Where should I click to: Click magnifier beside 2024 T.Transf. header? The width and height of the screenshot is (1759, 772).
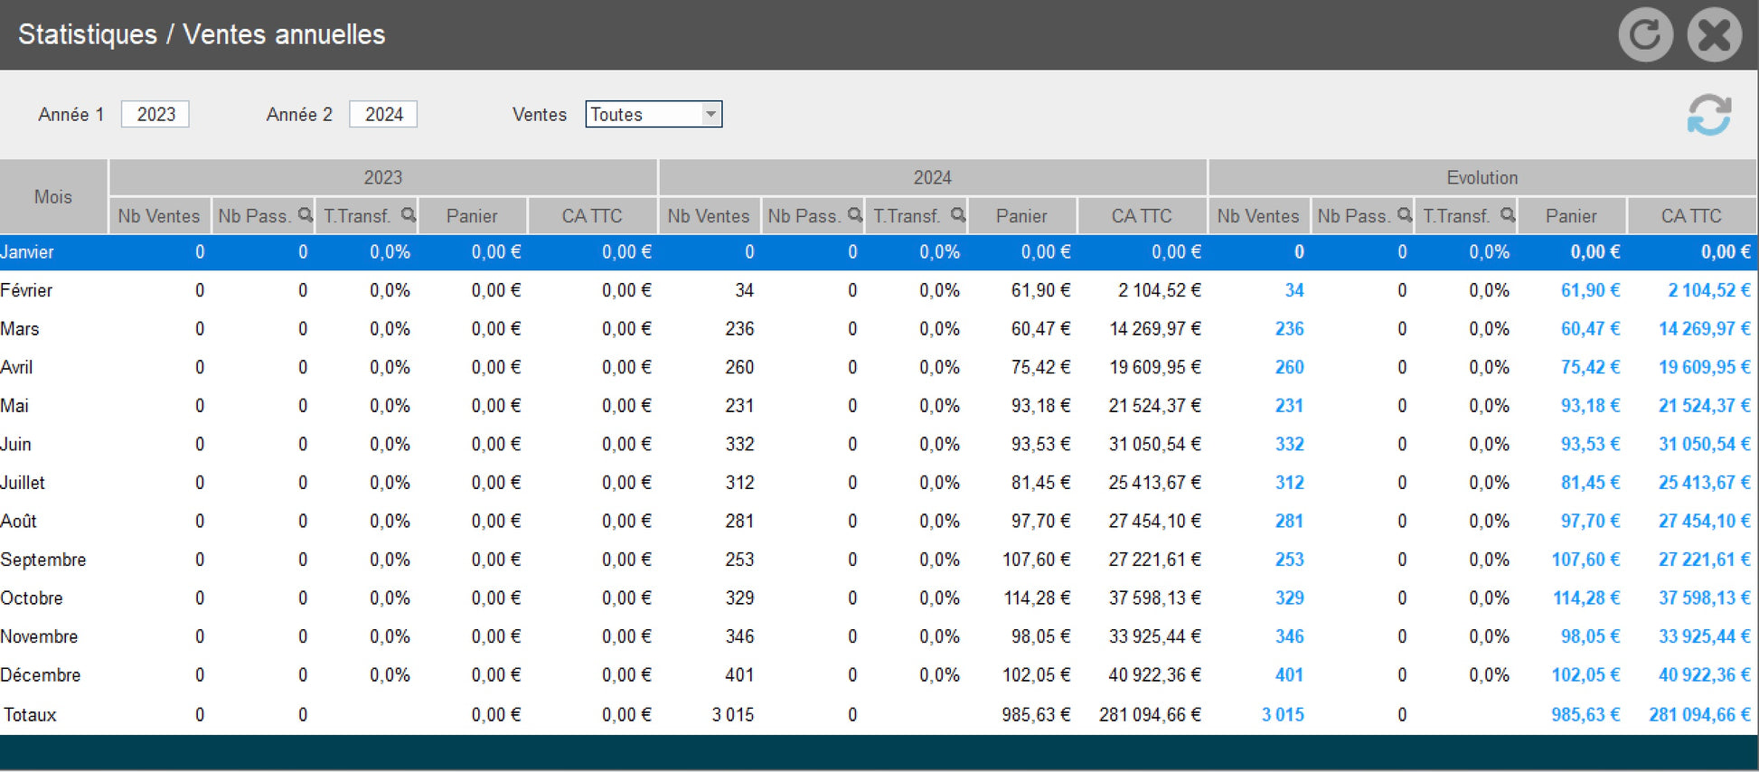957,215
